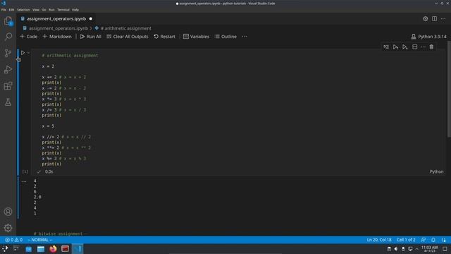The width and height of the screenshot is (451, 254).
Task: Open the Help menu
Action: (75, 10)
